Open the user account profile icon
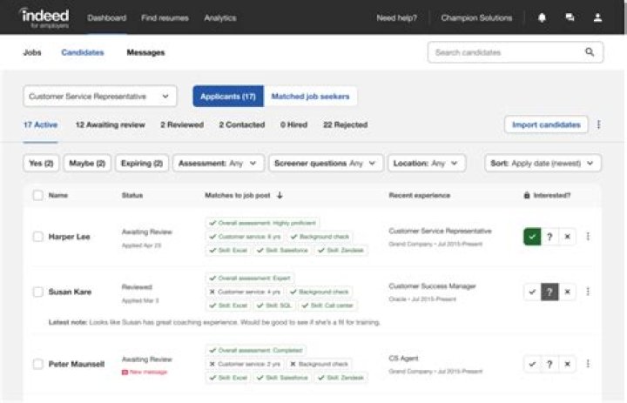The width and height of the screenshot is (627, 403). [597, 17]
